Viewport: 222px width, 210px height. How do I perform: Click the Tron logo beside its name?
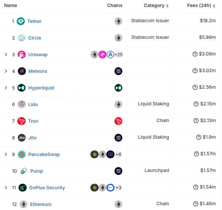[x=21, y=121]
